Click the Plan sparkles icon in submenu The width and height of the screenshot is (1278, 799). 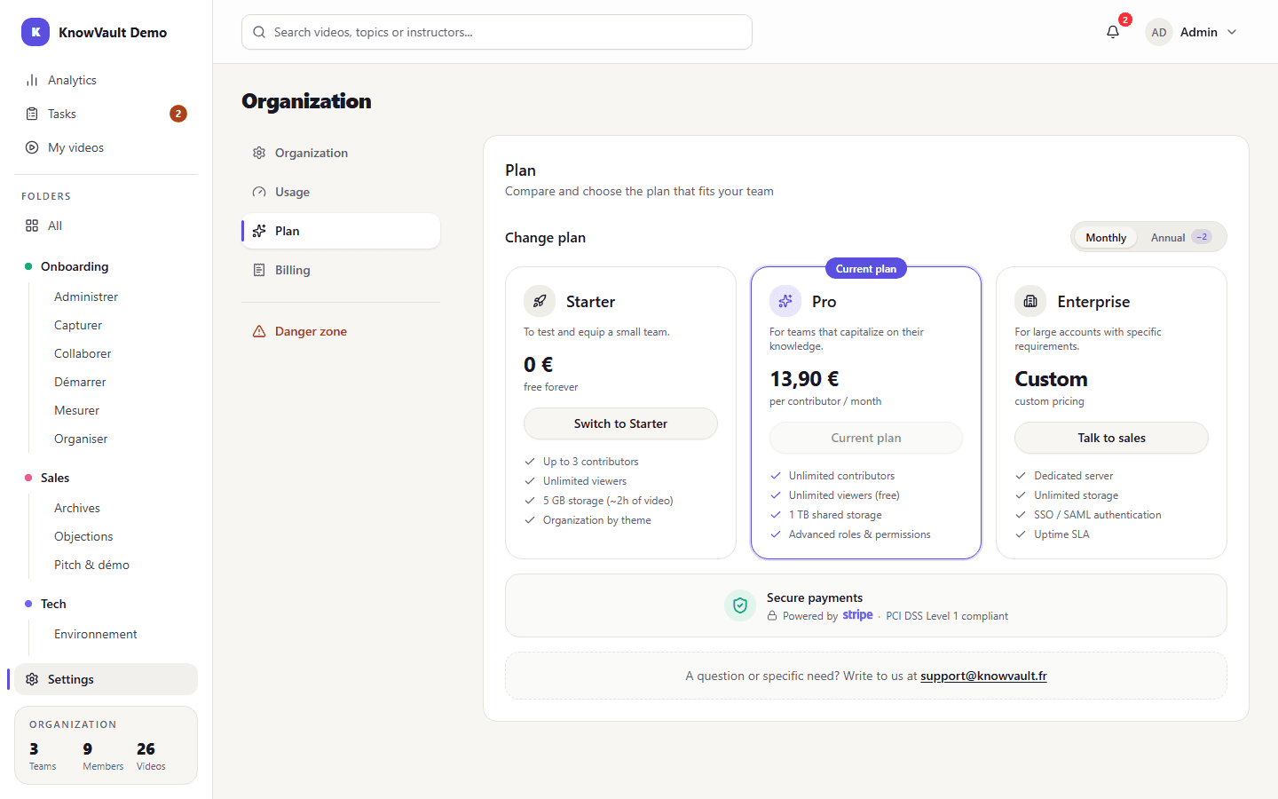point(259,231)
